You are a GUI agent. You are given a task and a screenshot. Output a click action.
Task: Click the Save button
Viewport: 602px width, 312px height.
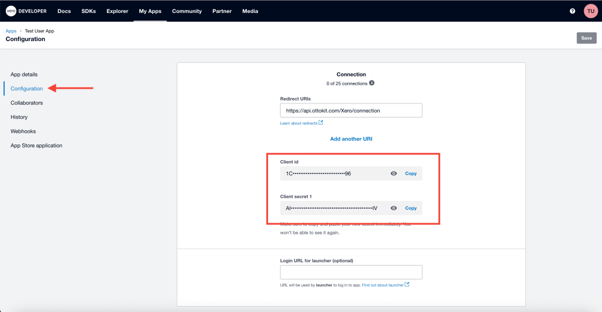(x=586, y=38)
